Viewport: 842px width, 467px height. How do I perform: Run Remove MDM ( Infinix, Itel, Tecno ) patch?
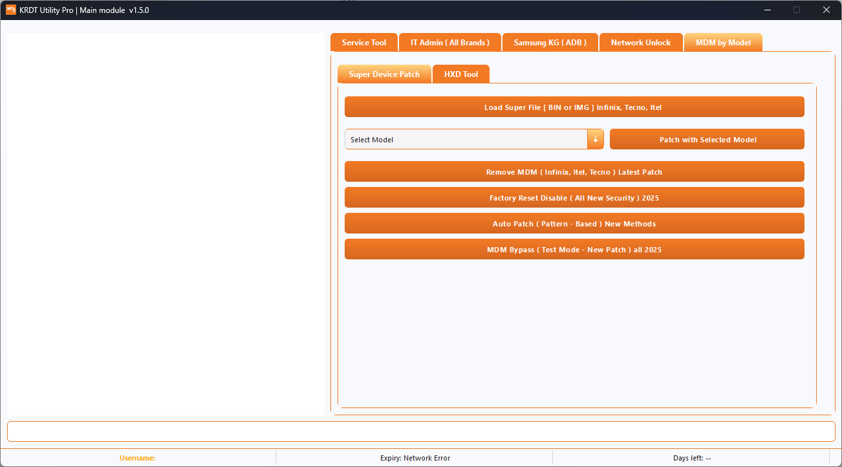pyautogui.click(x=574, y=171)
